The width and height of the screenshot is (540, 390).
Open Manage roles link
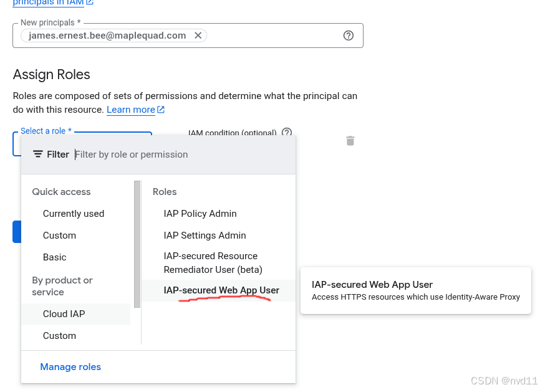(x=70, y=367)
